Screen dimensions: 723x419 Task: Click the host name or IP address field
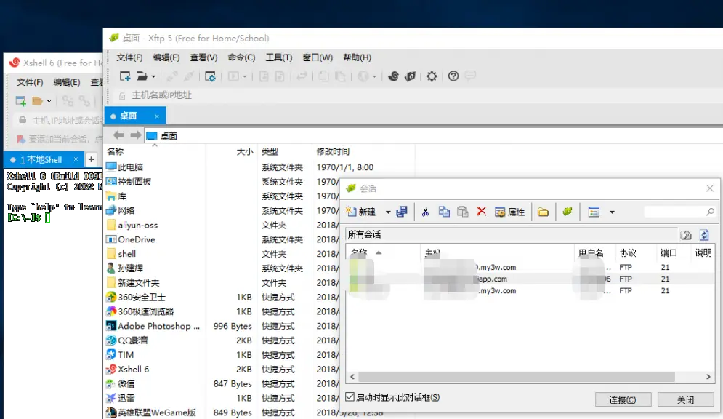tap(415, 95)
